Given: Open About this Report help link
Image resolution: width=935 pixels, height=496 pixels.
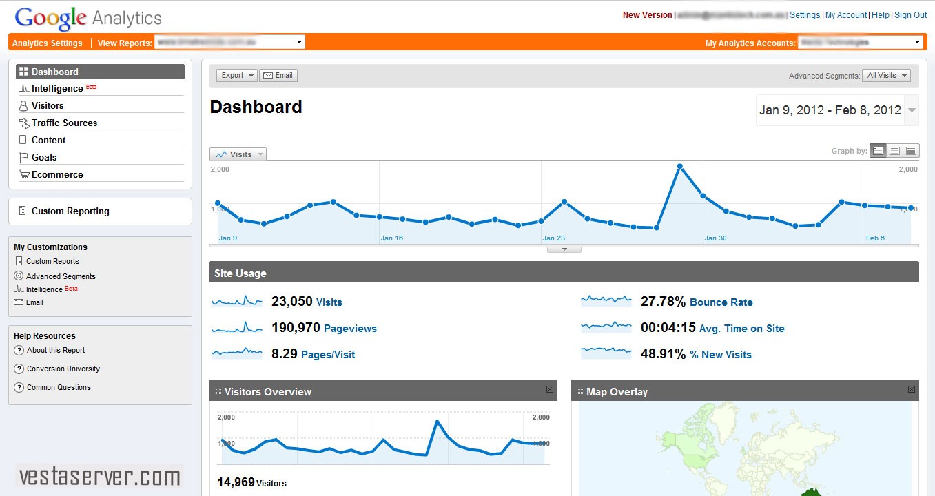Looking at the screenshot, I should click(56, 350).
